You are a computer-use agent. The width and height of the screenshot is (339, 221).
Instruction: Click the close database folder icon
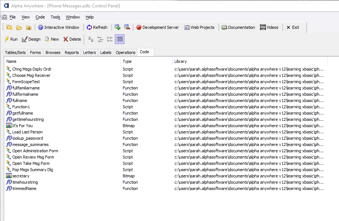point(29,27)
